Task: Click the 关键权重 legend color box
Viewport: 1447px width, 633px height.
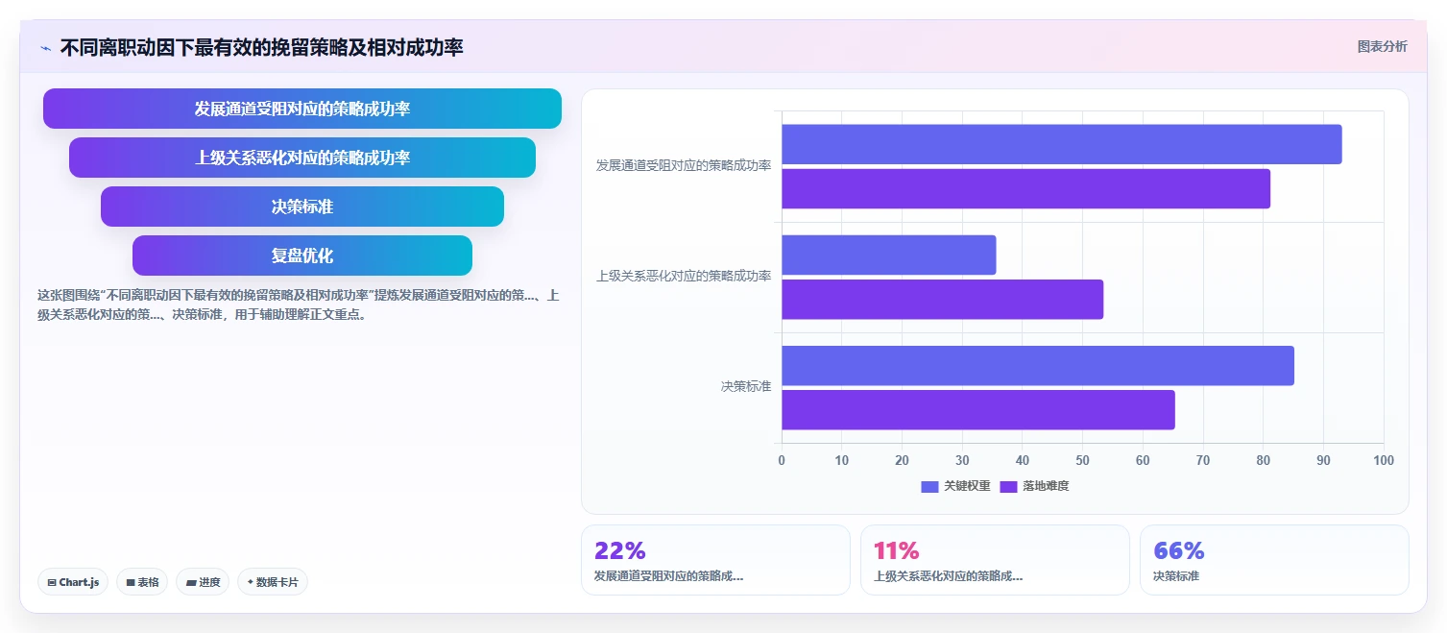Action: 929,487
